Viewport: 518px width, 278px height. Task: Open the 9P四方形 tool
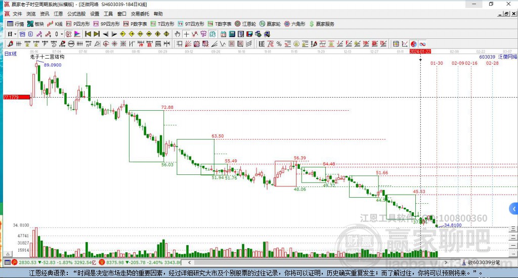point(107,24)
